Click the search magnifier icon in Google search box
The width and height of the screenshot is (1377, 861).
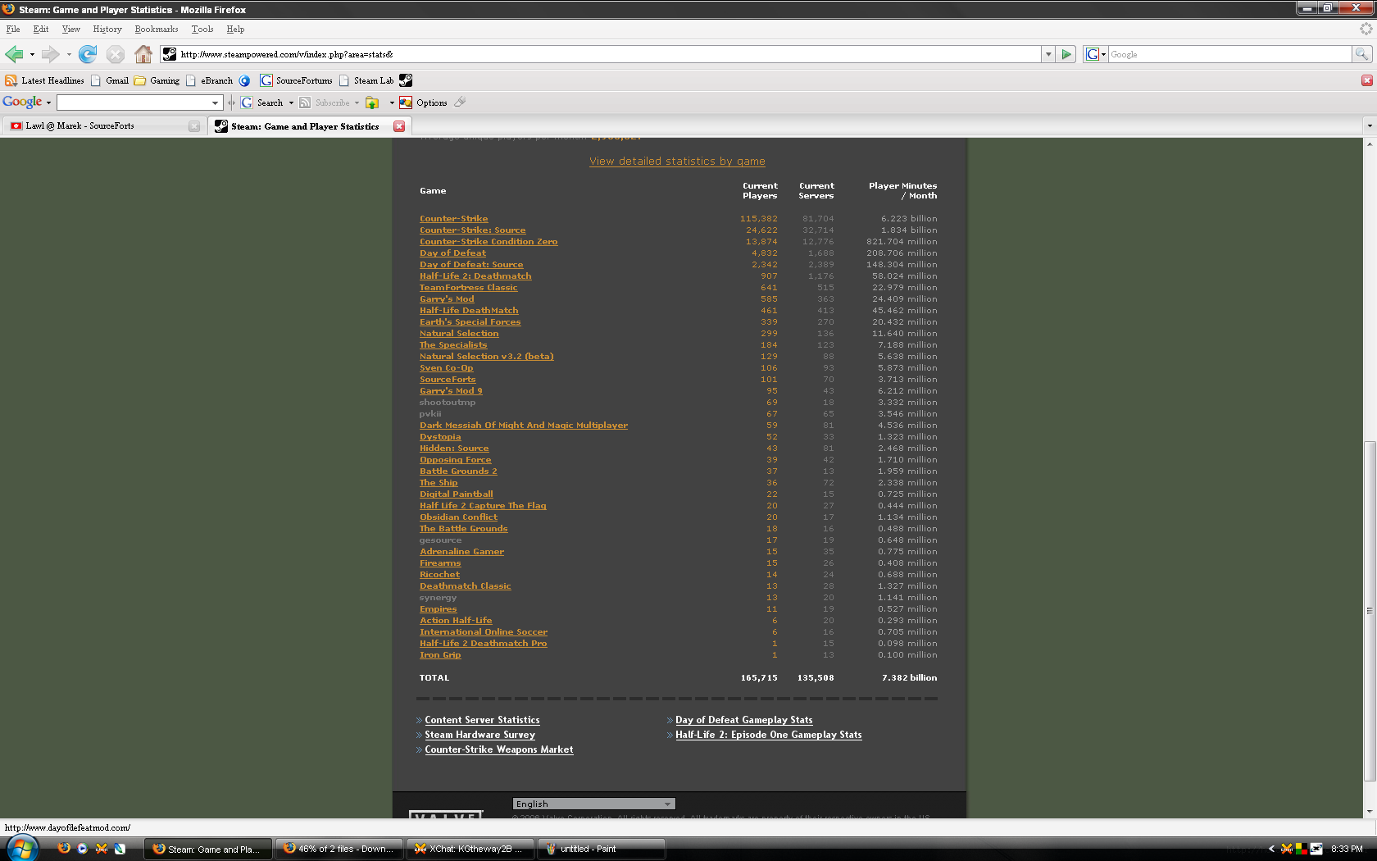pyautogui.click(x=1361, y=54)
